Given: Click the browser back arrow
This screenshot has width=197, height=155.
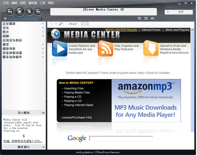Looking at the screenshot, I should (x=51, y=24).
